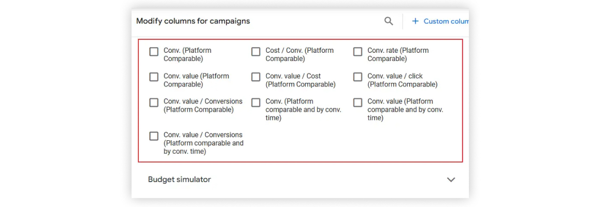Check the Conv. rate (Platform Comparable) box
601x207 pixels.
click(x=357, y=52)
